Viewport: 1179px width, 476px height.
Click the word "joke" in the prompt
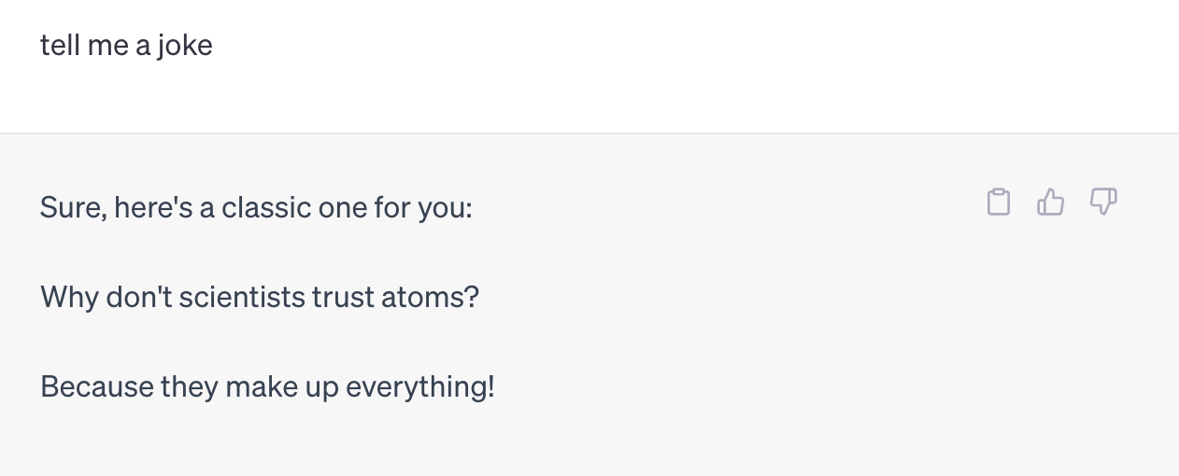click(x=185, y=45)
